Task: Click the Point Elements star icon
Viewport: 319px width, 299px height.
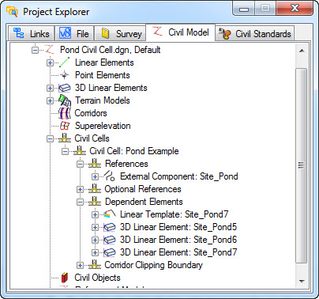Action: pos(64,75)
